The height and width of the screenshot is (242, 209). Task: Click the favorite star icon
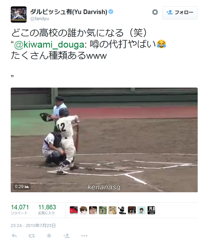tap(49, 236)
